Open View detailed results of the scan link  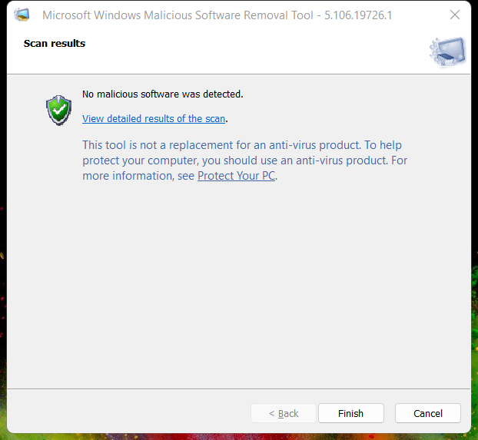pyautogui.click(x=154, y=118)
